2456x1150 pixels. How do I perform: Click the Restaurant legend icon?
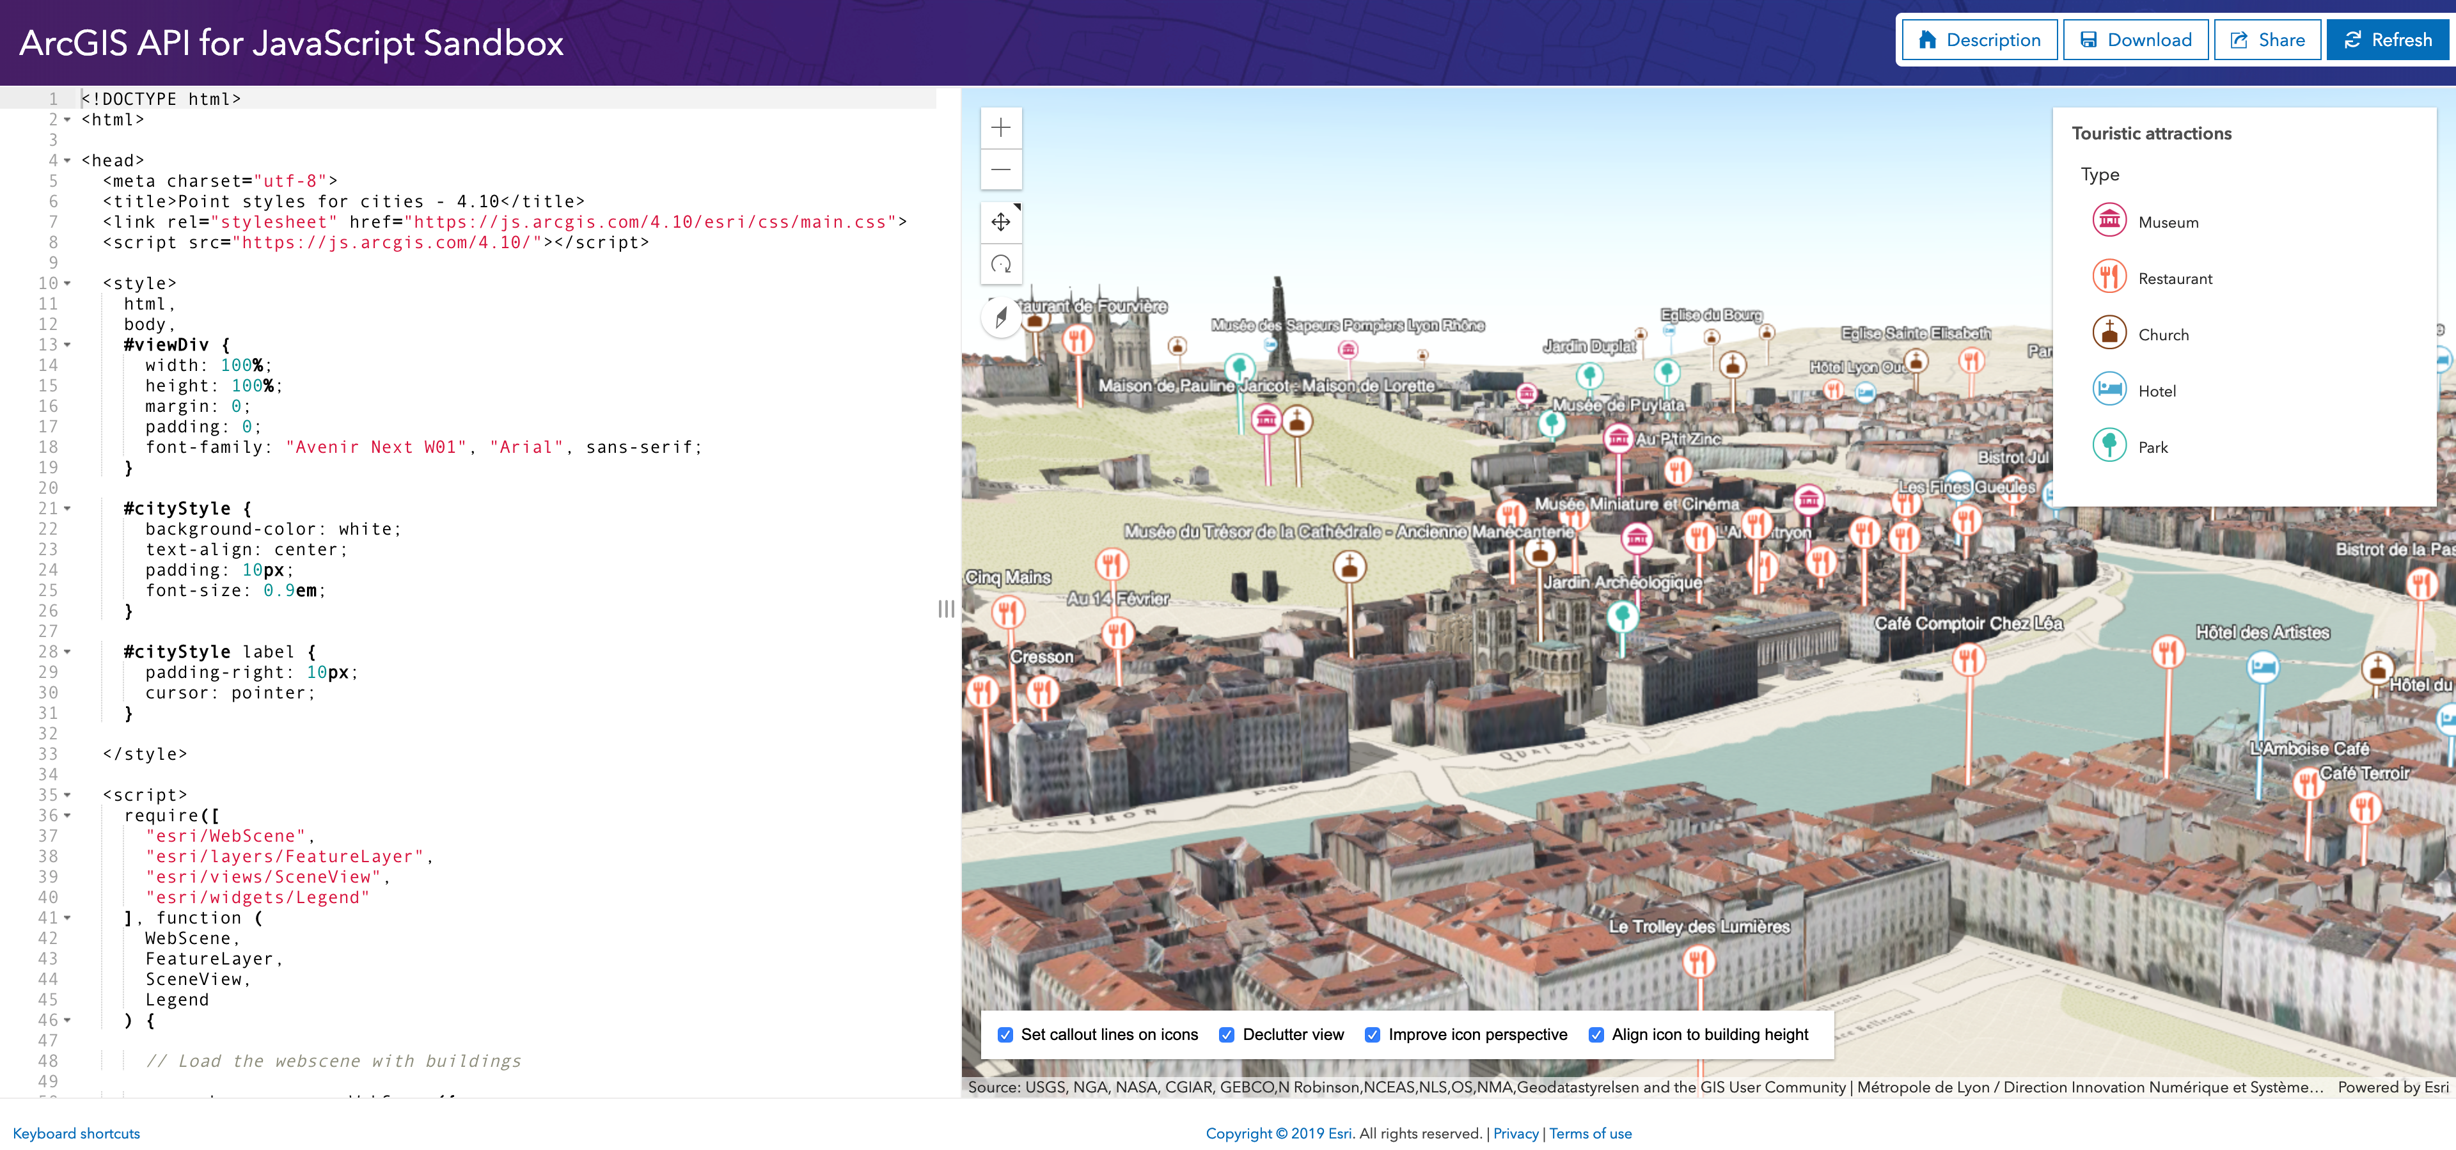(2109, 276)
